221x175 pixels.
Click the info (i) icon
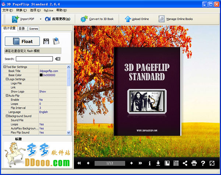150,163
